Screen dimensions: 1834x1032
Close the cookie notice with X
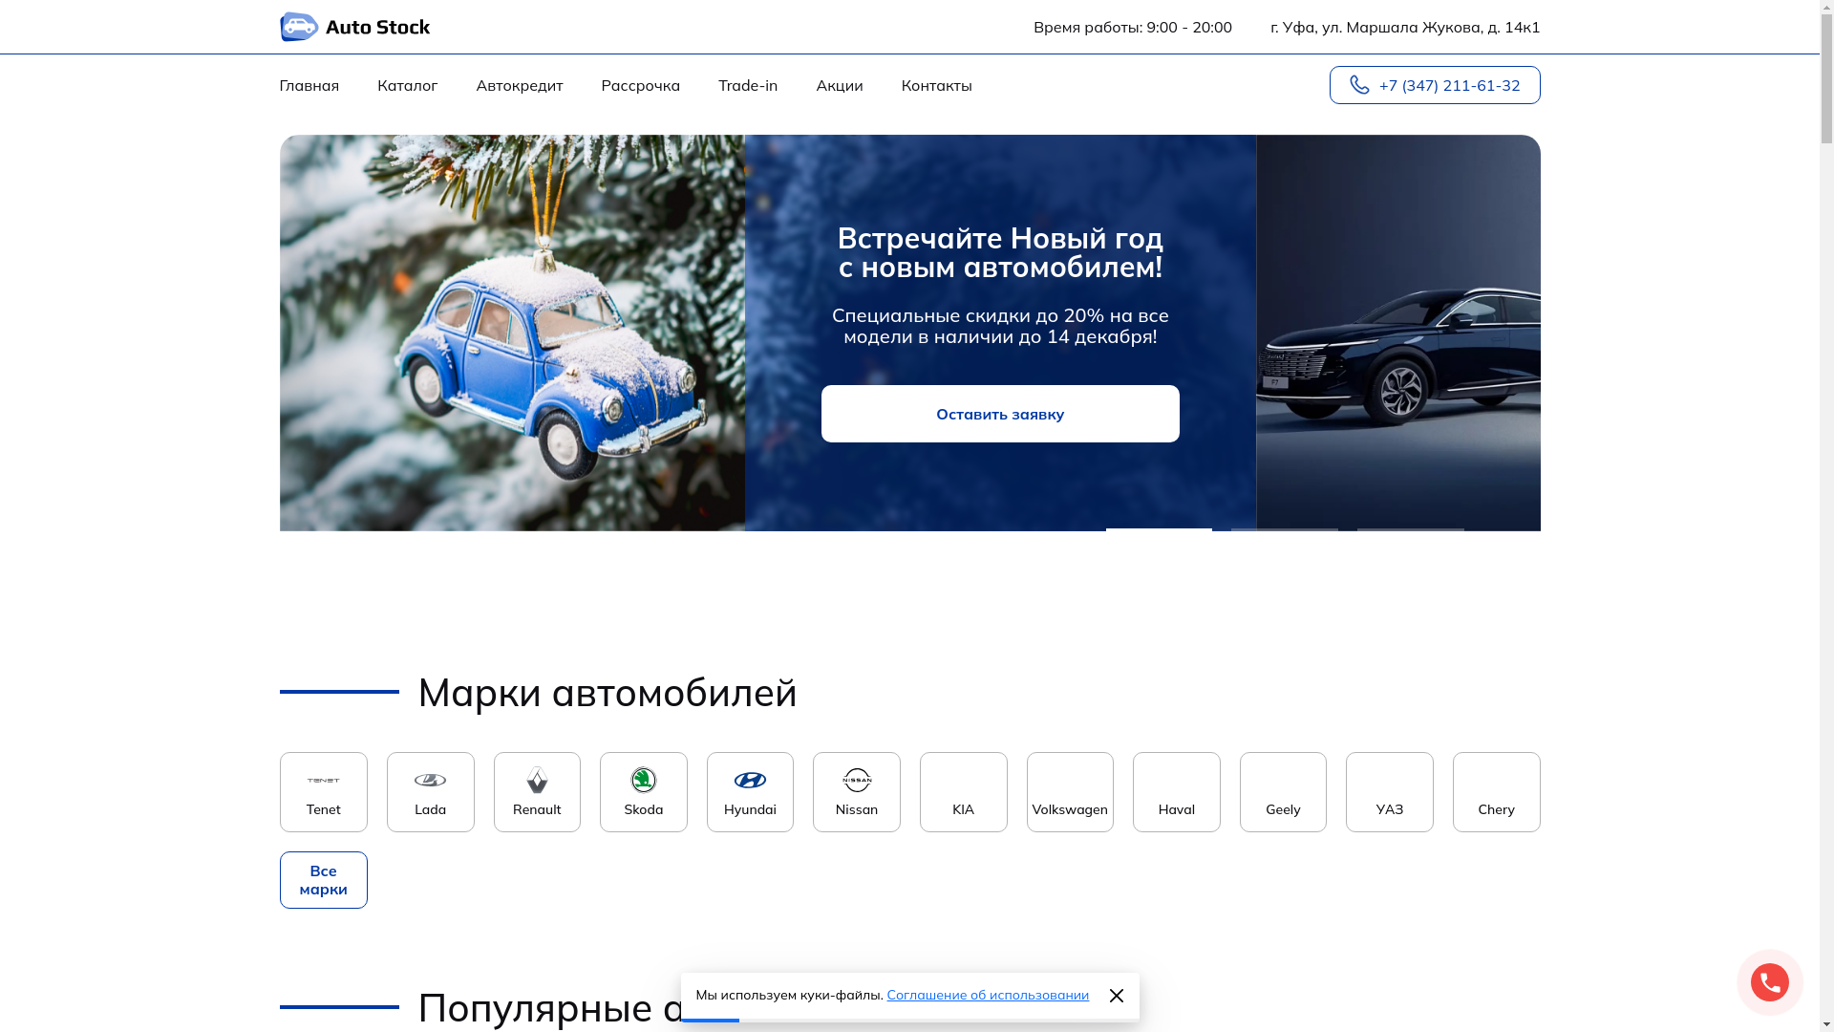pos(1117,996)
